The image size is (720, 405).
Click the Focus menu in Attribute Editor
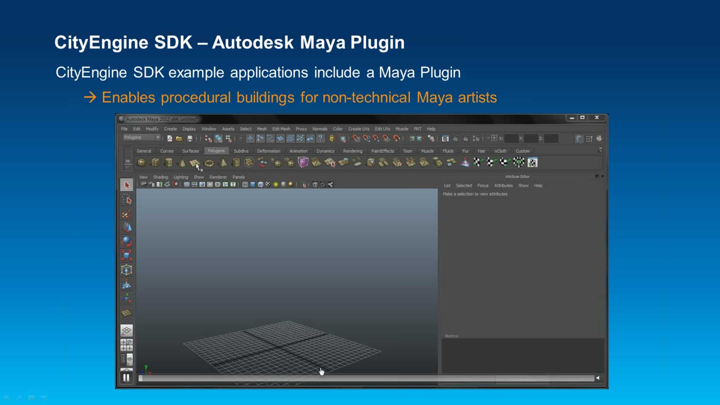tap(483, 186)
